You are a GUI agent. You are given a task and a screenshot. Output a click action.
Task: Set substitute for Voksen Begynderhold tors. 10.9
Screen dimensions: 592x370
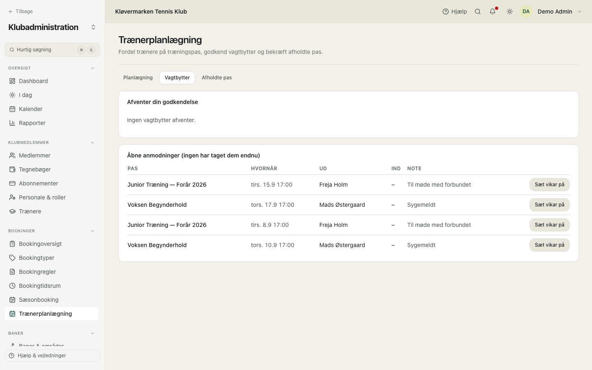(x=549, y=245)
